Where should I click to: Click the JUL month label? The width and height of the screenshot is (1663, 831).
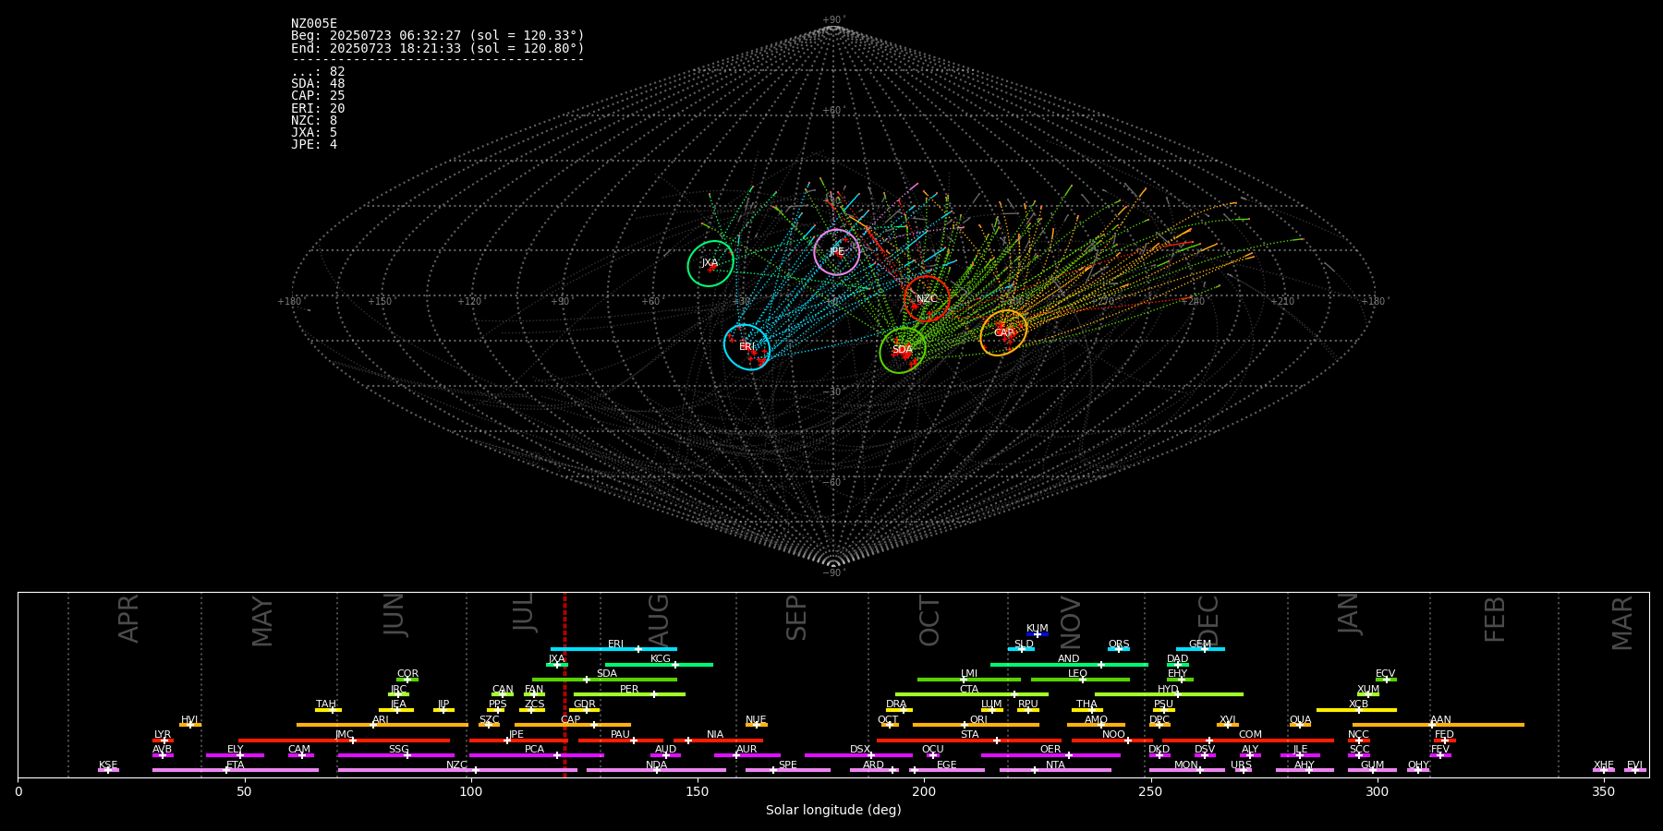tap(523, 613)
